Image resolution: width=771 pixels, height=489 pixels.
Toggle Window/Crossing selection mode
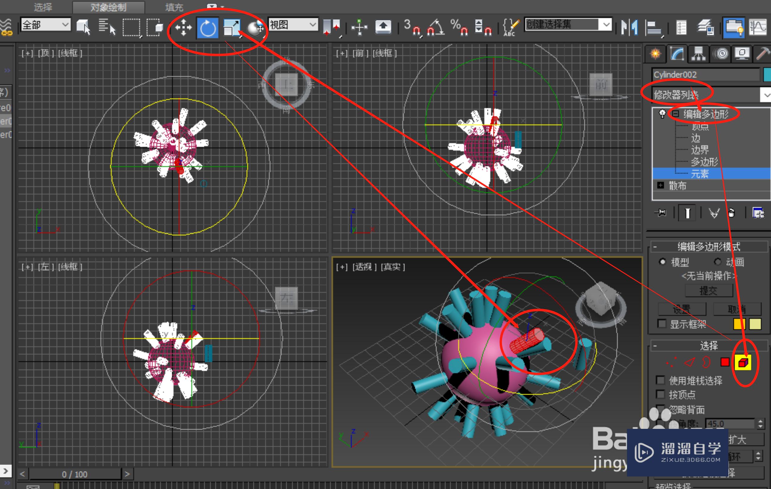(x=155, y=27)
